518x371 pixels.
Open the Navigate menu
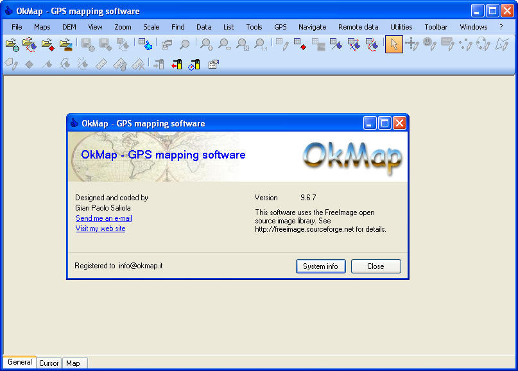click(x=312, y=27)
